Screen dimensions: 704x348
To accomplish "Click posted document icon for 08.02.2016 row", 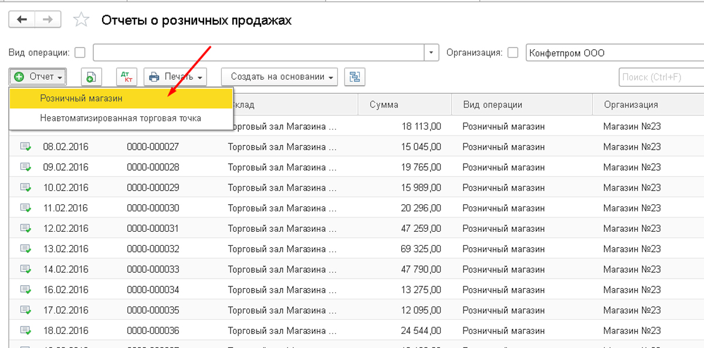I will [26, 147].
